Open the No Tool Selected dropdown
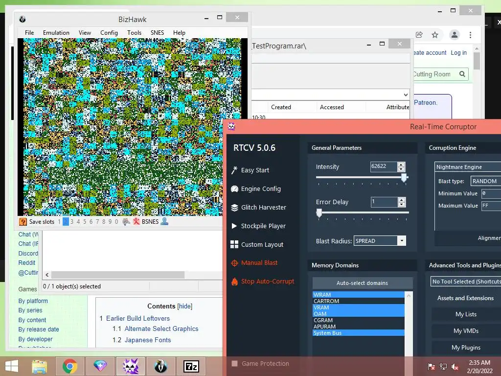This screenshot has height=376, width=501. coord(466,282)
